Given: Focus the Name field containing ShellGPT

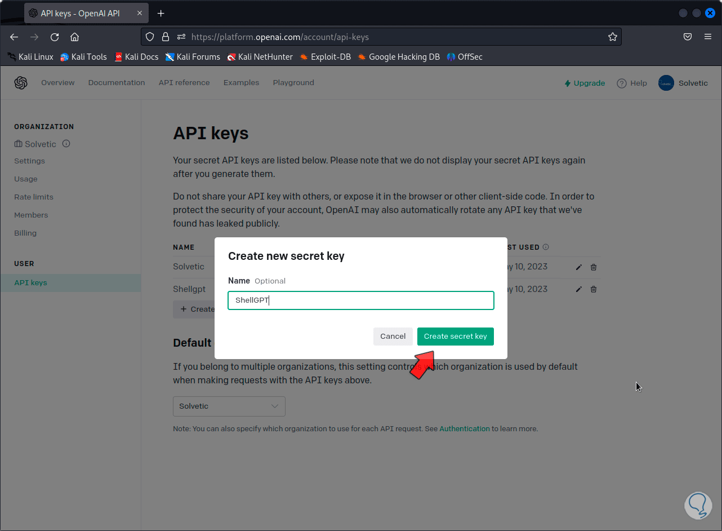Looking at the screenshot, I should (x=361, y=300).
